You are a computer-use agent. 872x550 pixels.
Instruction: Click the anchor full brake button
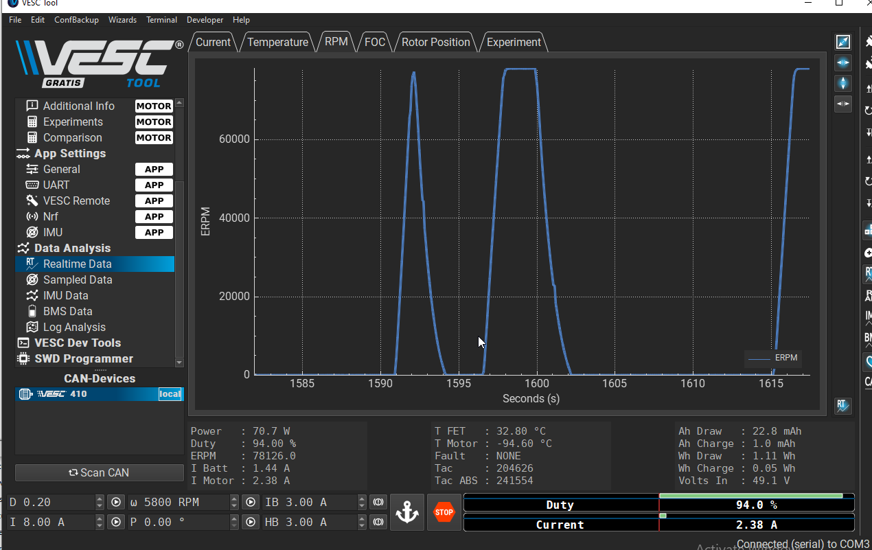[407, 512]
